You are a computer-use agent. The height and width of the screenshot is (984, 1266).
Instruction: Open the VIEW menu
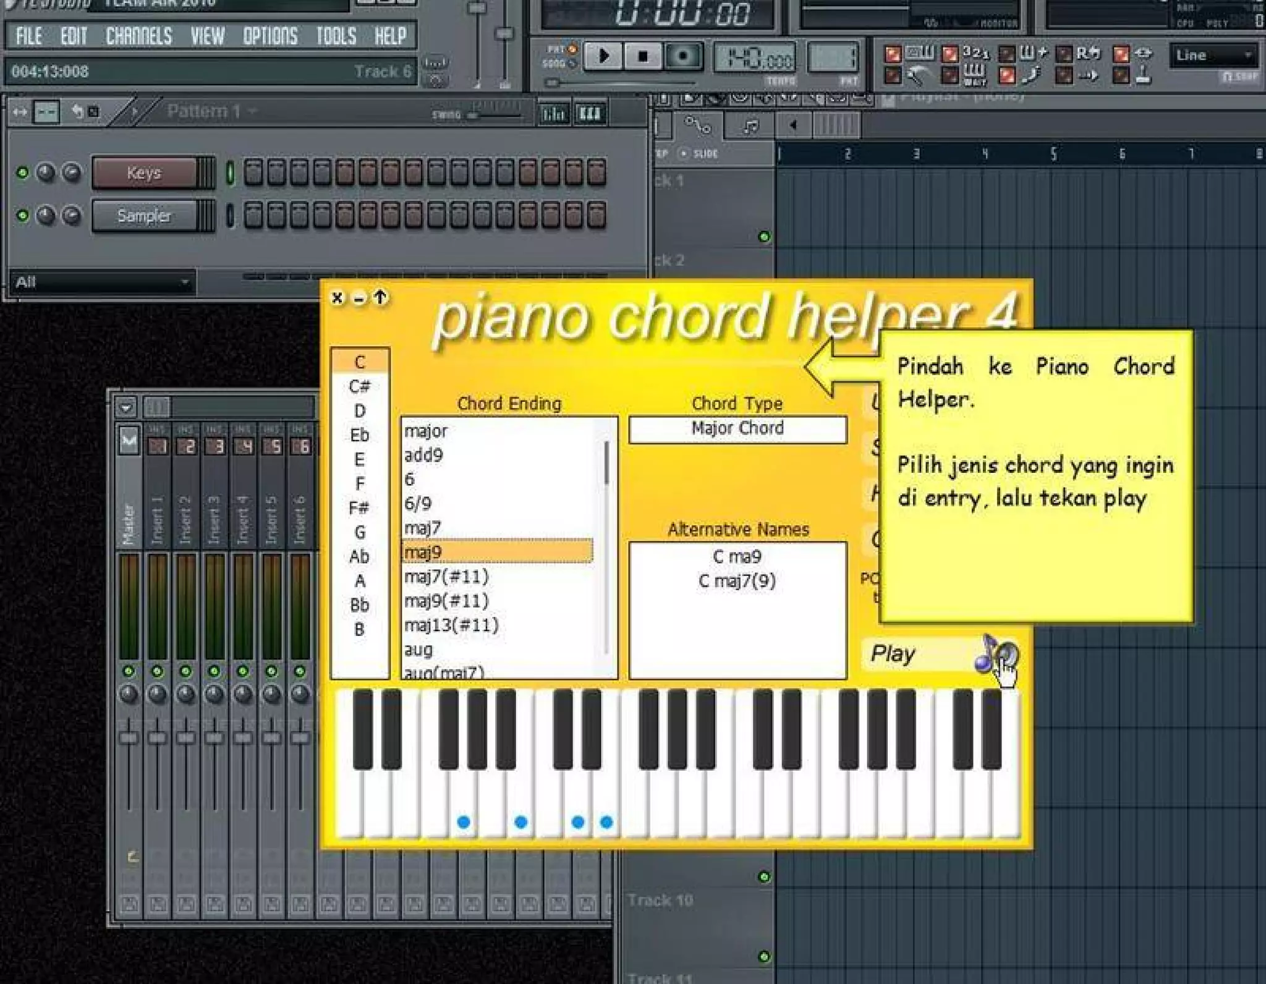[207, 36]
